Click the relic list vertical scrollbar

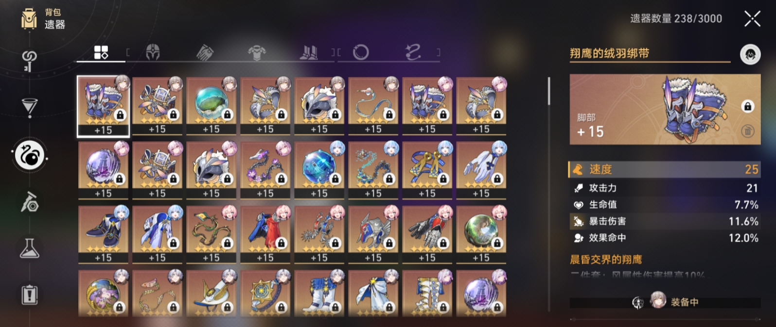[x=549, y=91]
